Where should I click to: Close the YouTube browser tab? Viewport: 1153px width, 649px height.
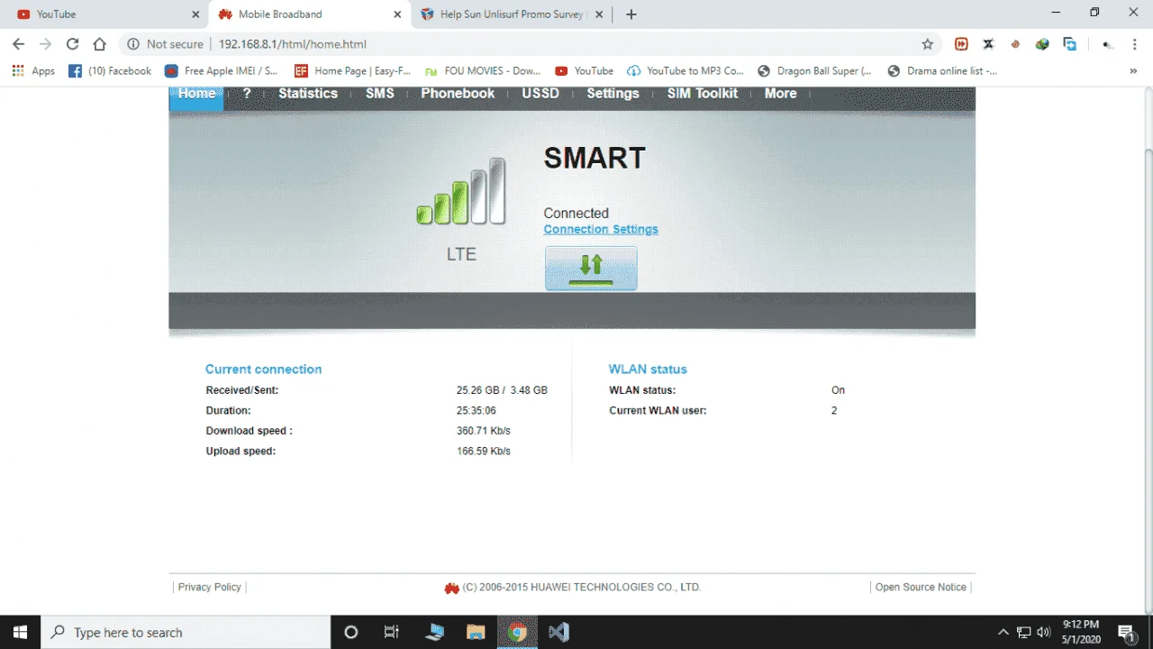tap(195, 14)
